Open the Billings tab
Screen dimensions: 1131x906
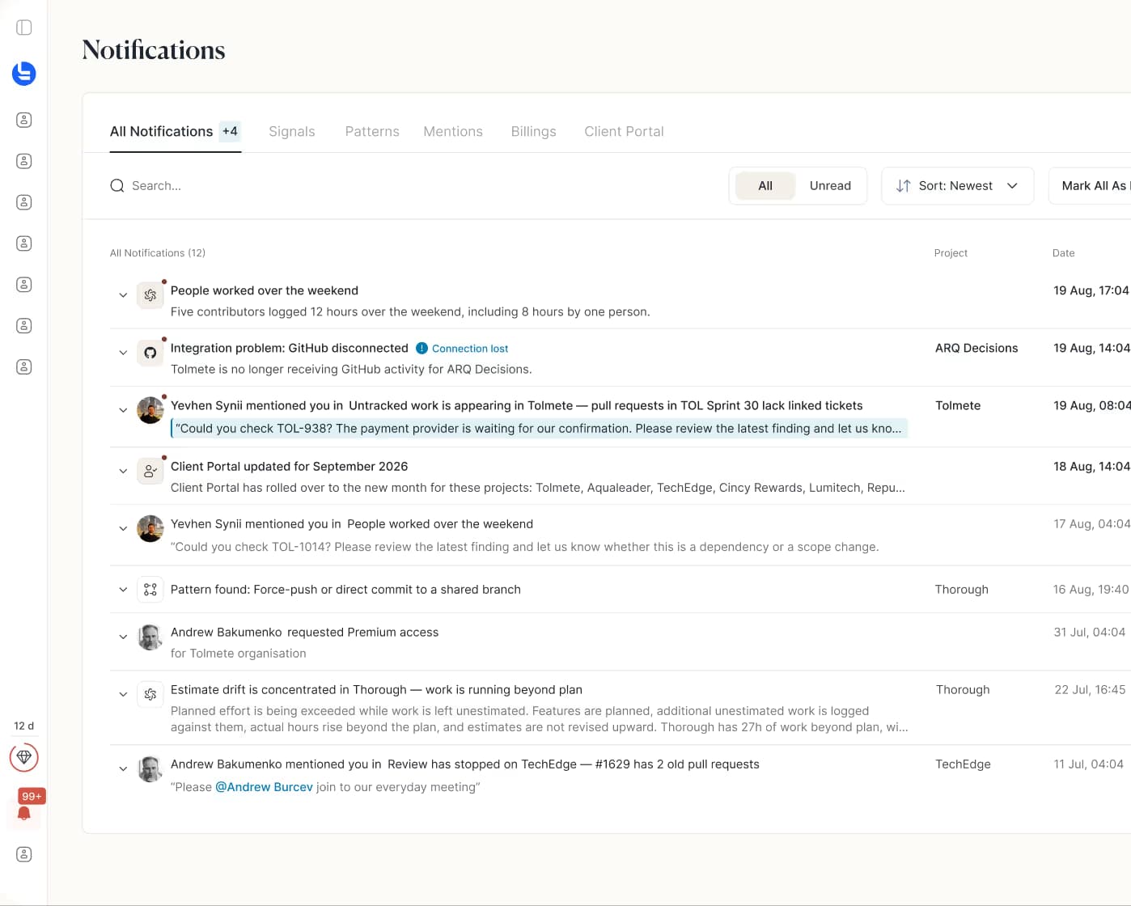tap(534, 131)
